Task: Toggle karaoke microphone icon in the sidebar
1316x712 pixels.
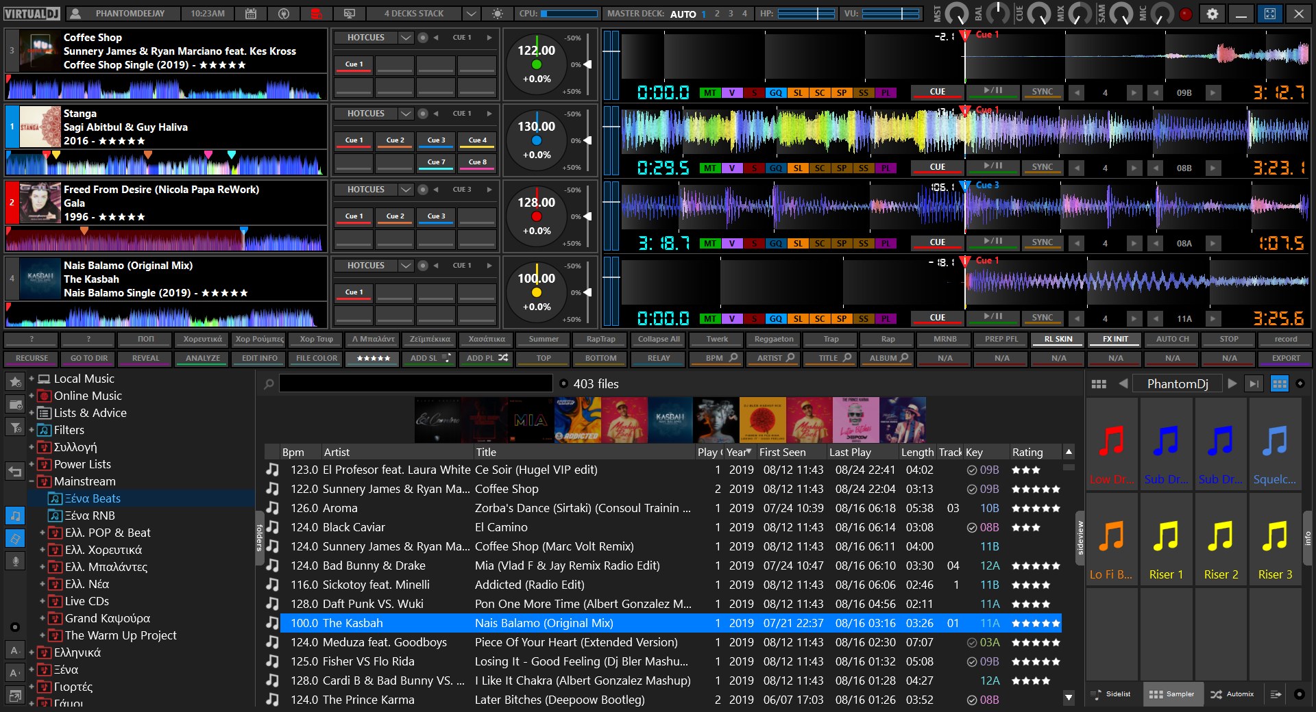Action: pyautogui.click(x=15, y=561)
